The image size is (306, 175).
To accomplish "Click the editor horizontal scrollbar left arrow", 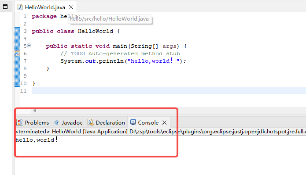I will click(35, 111).
